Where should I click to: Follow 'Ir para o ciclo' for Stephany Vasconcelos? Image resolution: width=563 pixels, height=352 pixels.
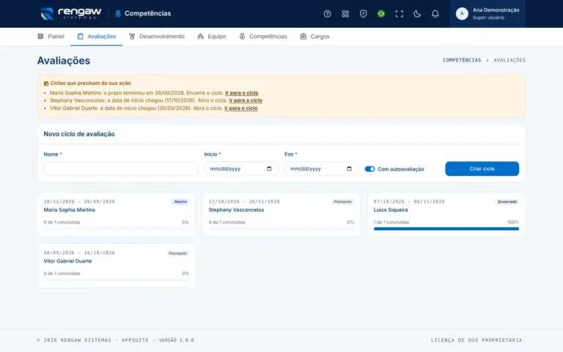tap(246, 100)
